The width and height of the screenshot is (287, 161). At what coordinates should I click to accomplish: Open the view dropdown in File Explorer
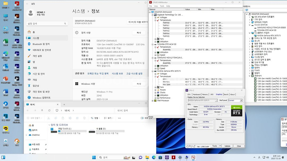point(108,118)
